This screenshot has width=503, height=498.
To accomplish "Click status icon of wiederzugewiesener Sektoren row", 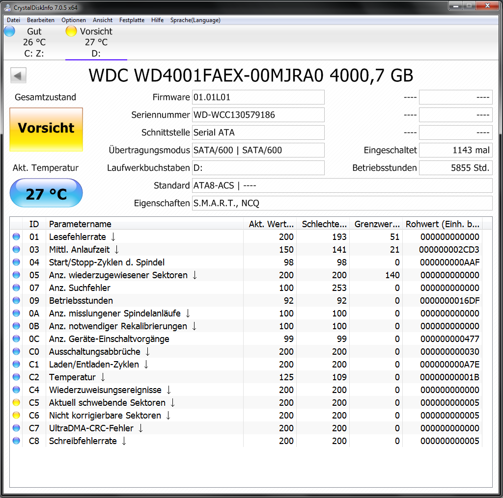I will click(16, 275).
